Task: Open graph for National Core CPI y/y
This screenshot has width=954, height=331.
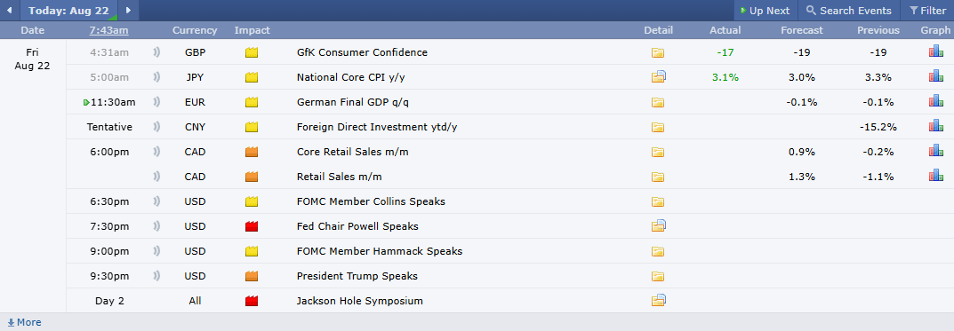Action: coord(935,77)
